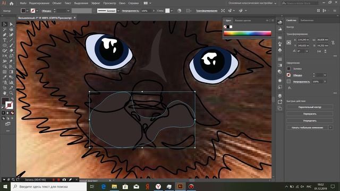Screen dimensions: 340x191
Task: Select the Zoom tool
Action: pyautogui.click(x=11, y=93)
